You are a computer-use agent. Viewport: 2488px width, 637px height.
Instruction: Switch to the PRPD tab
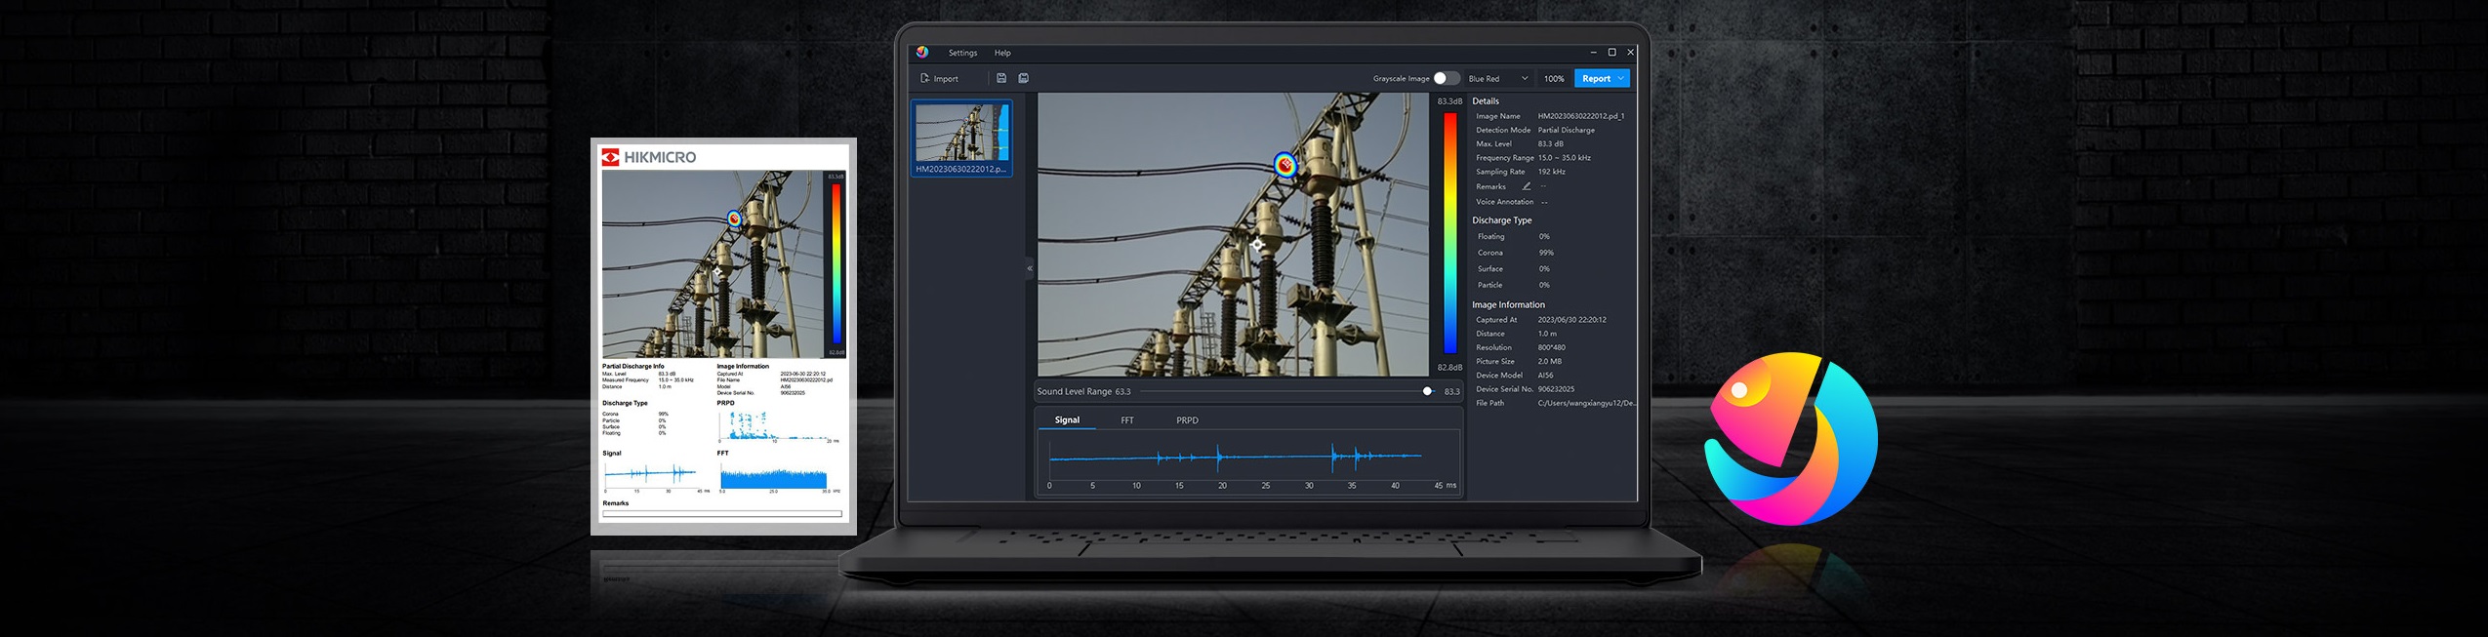click(1187, 420)
